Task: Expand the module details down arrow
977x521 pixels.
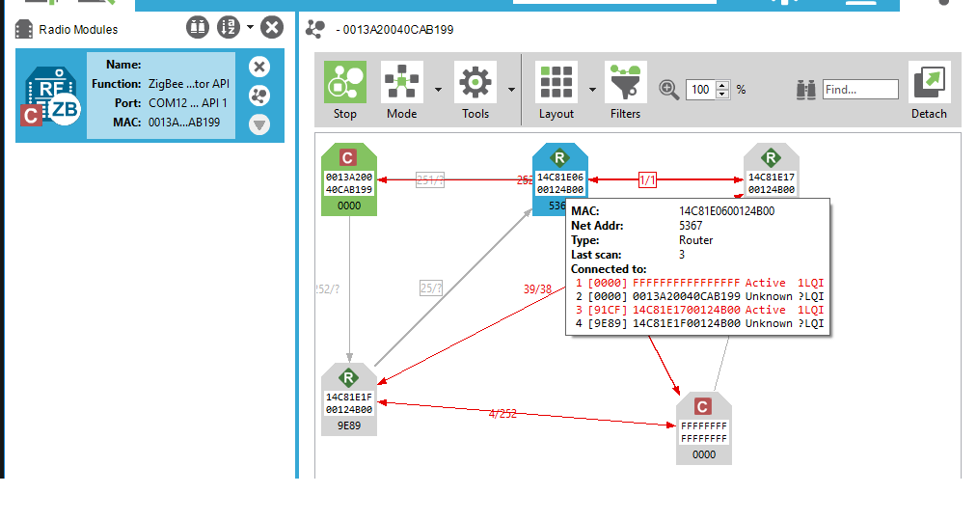Action: (x=259, y=124)
